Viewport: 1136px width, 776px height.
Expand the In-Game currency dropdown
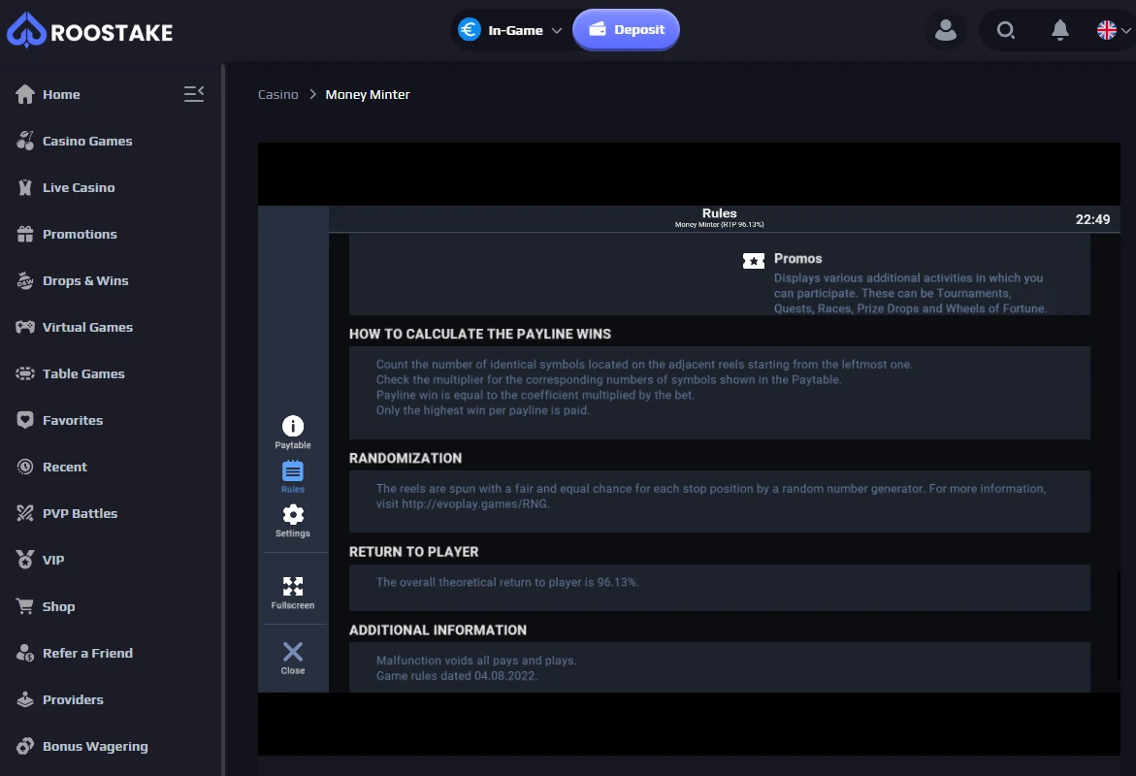click(510, 30)
